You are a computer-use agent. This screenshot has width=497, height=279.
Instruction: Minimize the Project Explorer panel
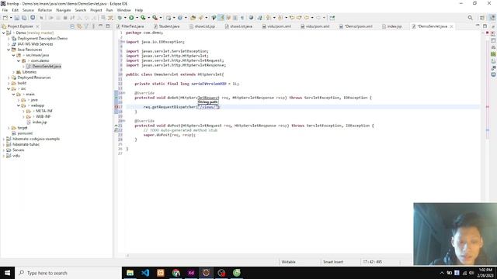coord(100,26)
